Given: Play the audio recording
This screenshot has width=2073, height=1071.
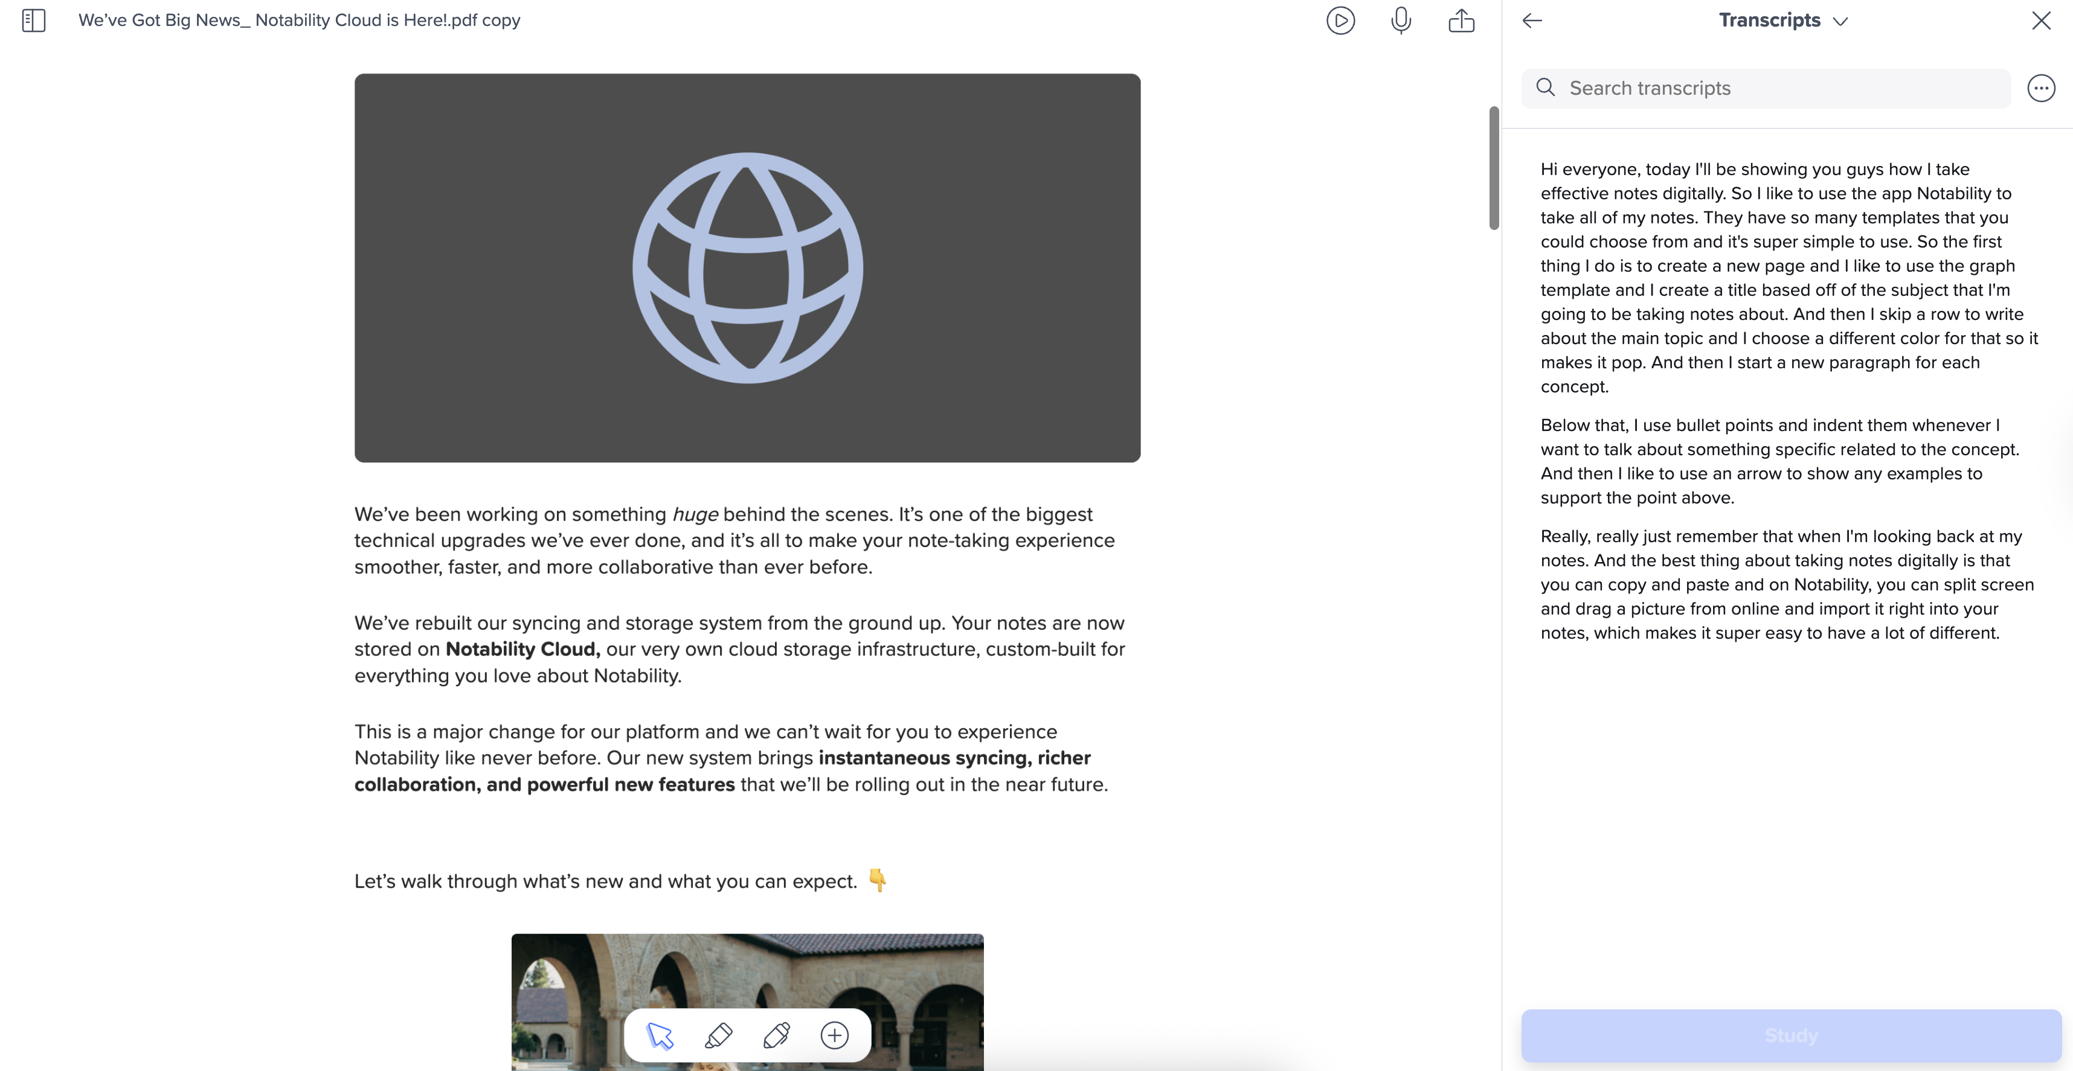Looking at the screenshot, I should (x=1340, y=20).
